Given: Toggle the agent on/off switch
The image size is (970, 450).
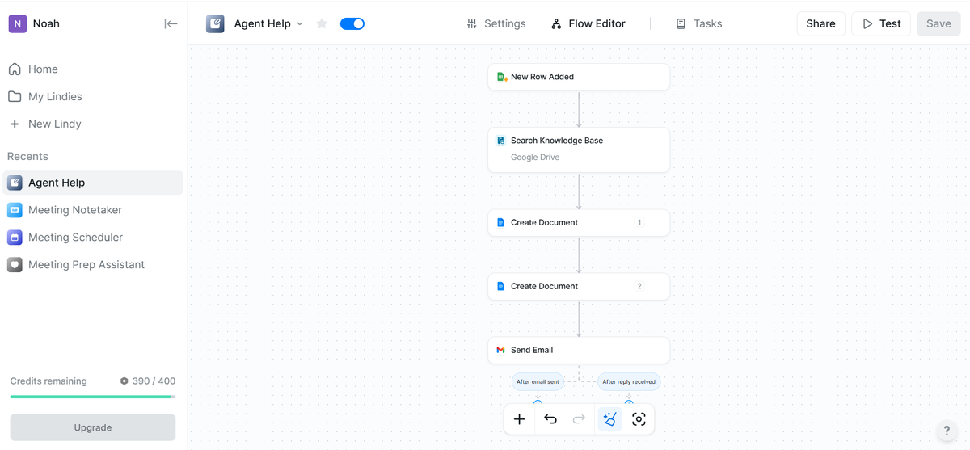Looking at the screenshot, I should [x=352, y=23].
